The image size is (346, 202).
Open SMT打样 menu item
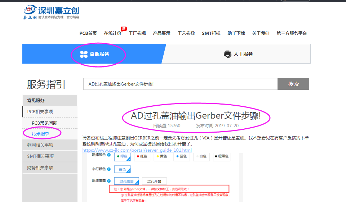pyautogui.click(x=211, y=33)
